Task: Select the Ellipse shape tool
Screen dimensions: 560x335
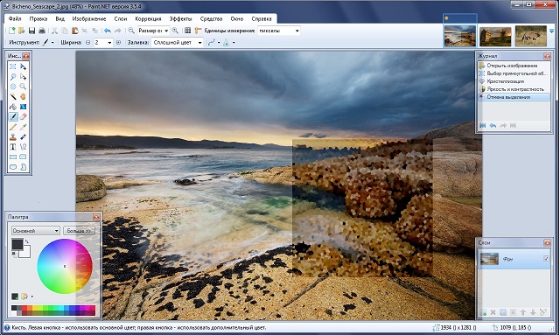Action: pyautogui.click(x=13, y=167)
